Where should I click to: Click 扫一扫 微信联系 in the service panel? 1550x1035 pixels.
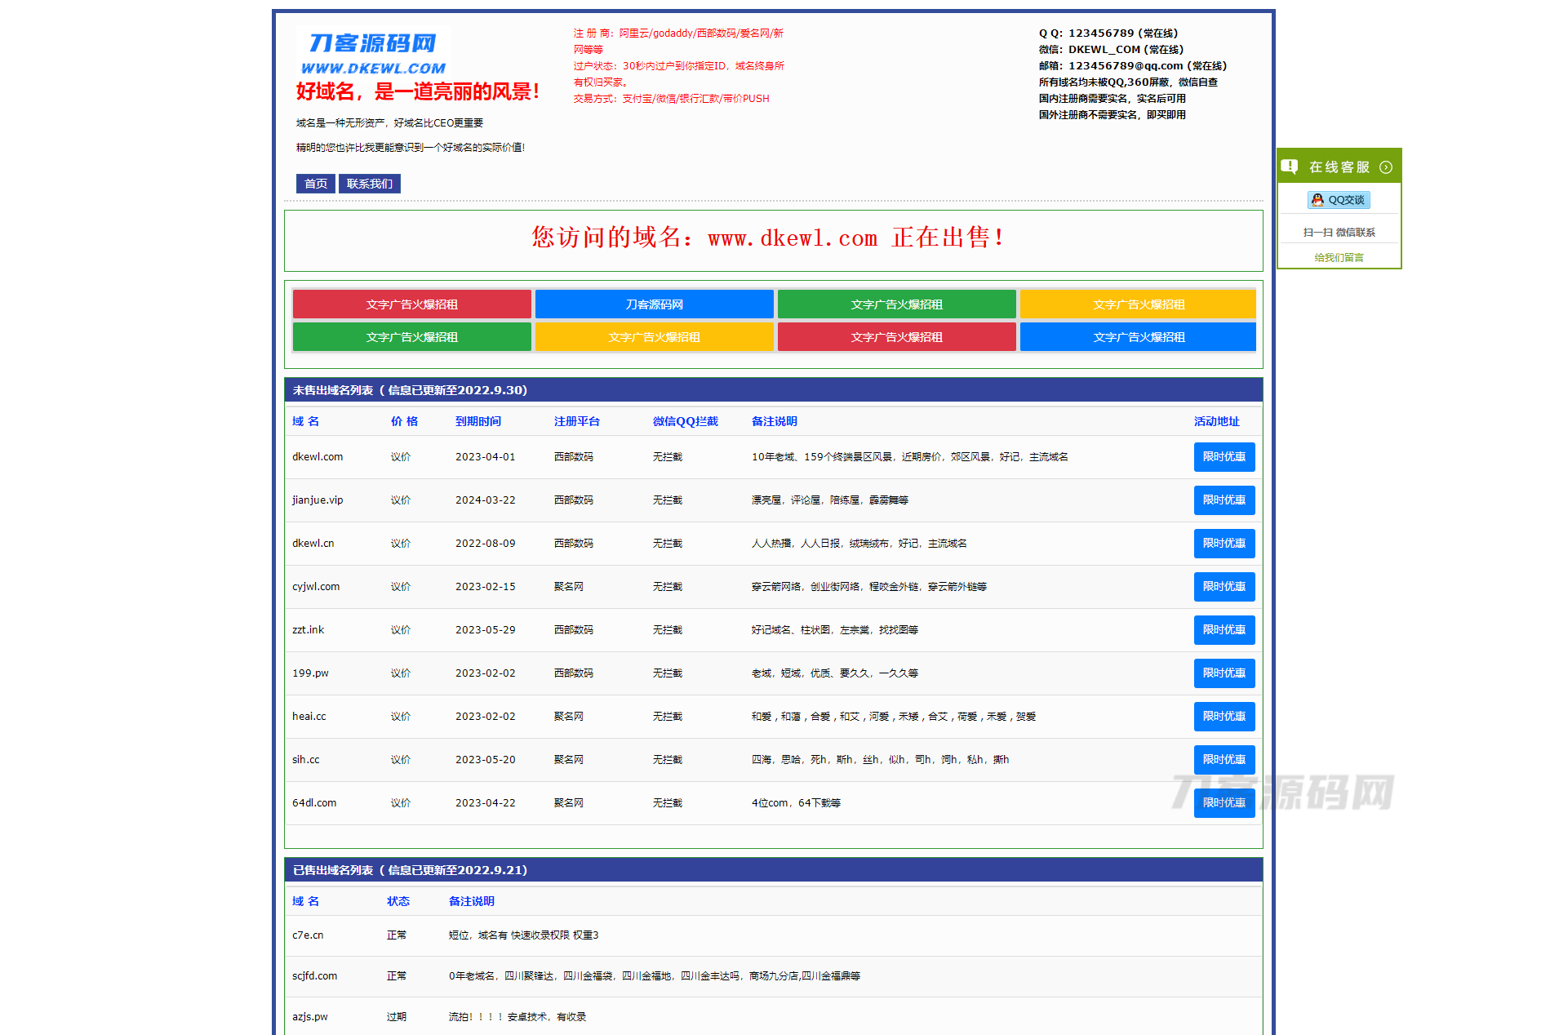(x=1339, y=233)
